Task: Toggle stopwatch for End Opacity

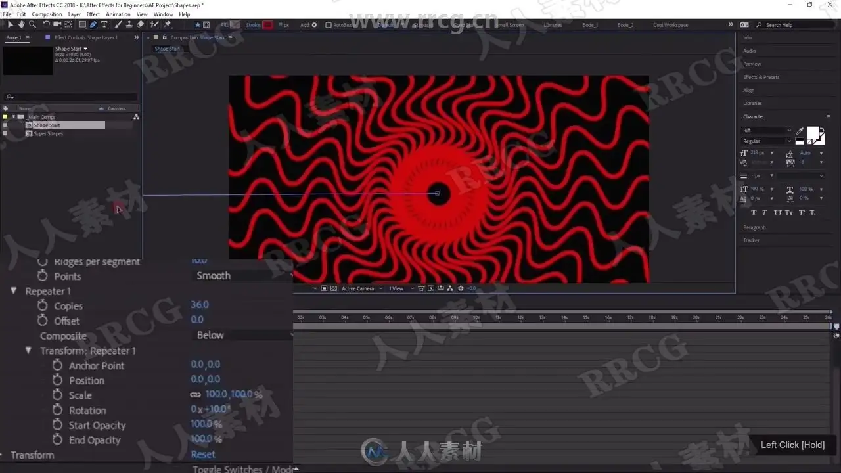Action: tap(57, 439)
